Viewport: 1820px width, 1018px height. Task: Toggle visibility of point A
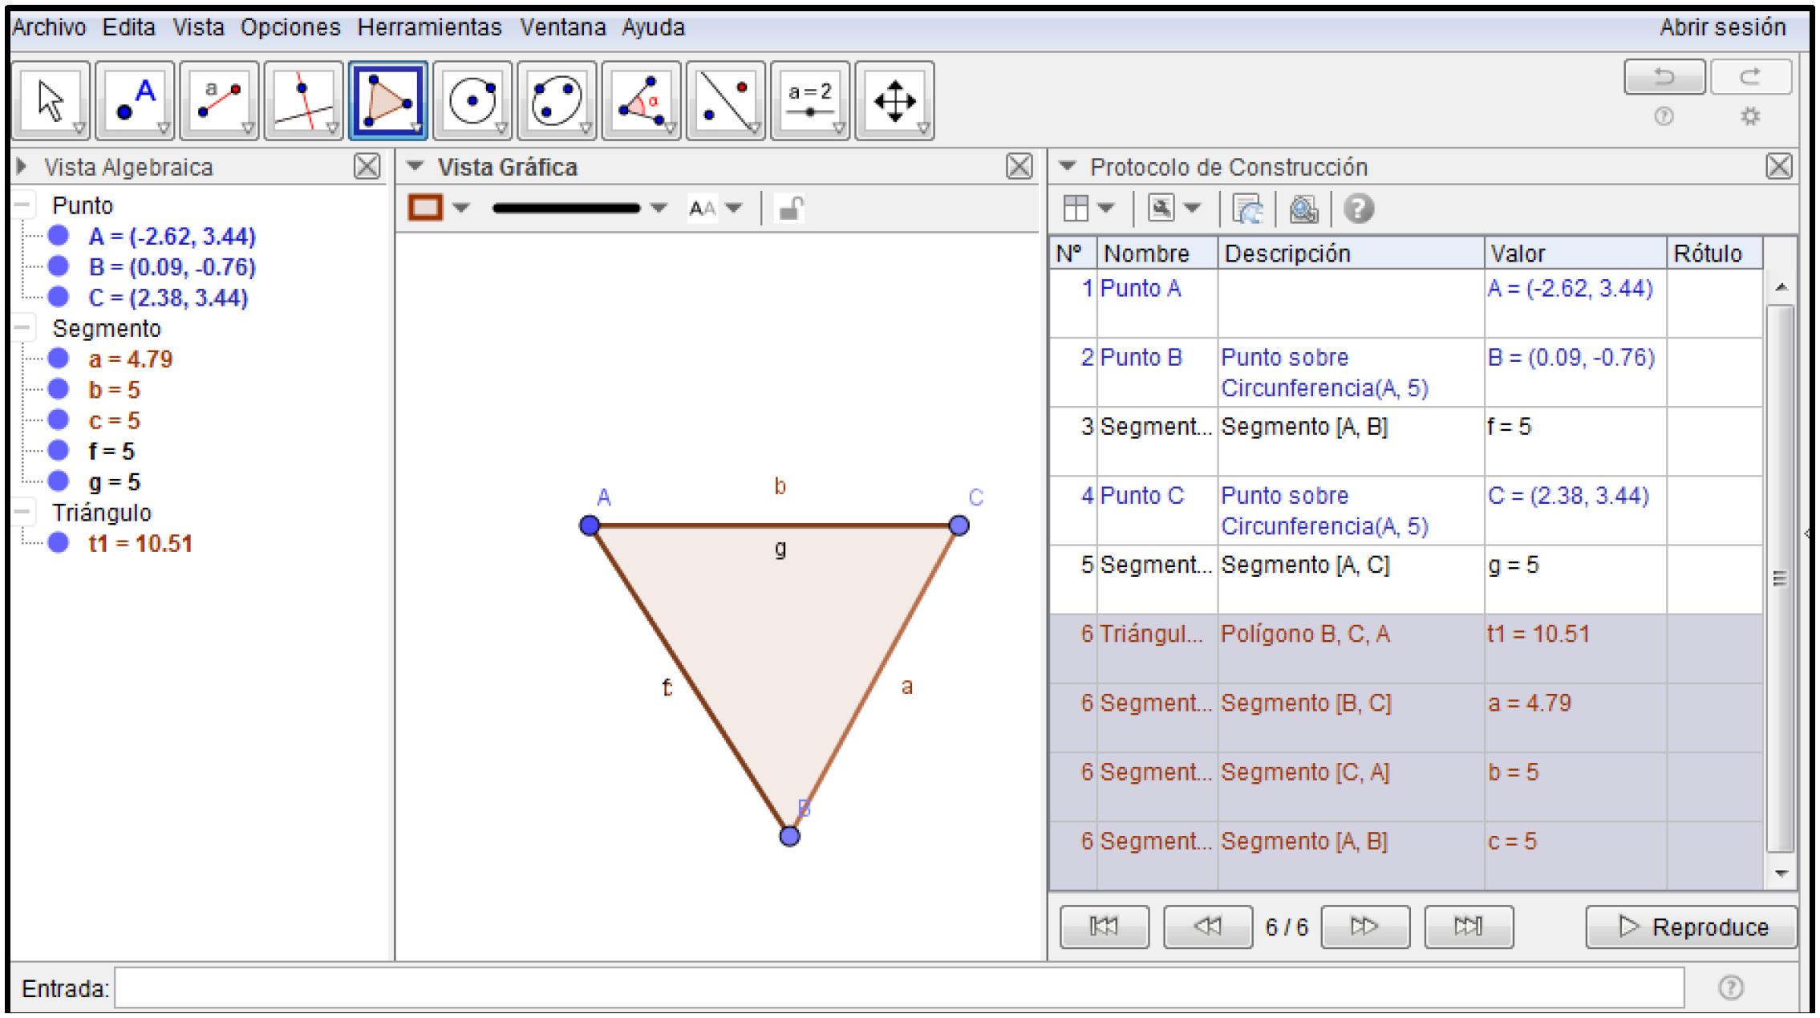point(58,236)
